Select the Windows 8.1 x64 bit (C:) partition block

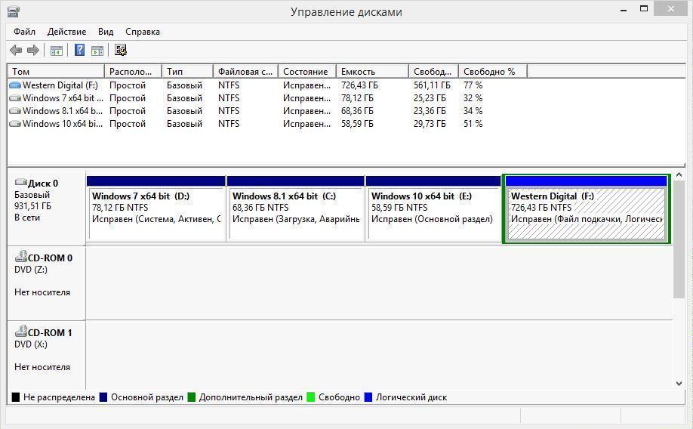[x=295, y=208]
